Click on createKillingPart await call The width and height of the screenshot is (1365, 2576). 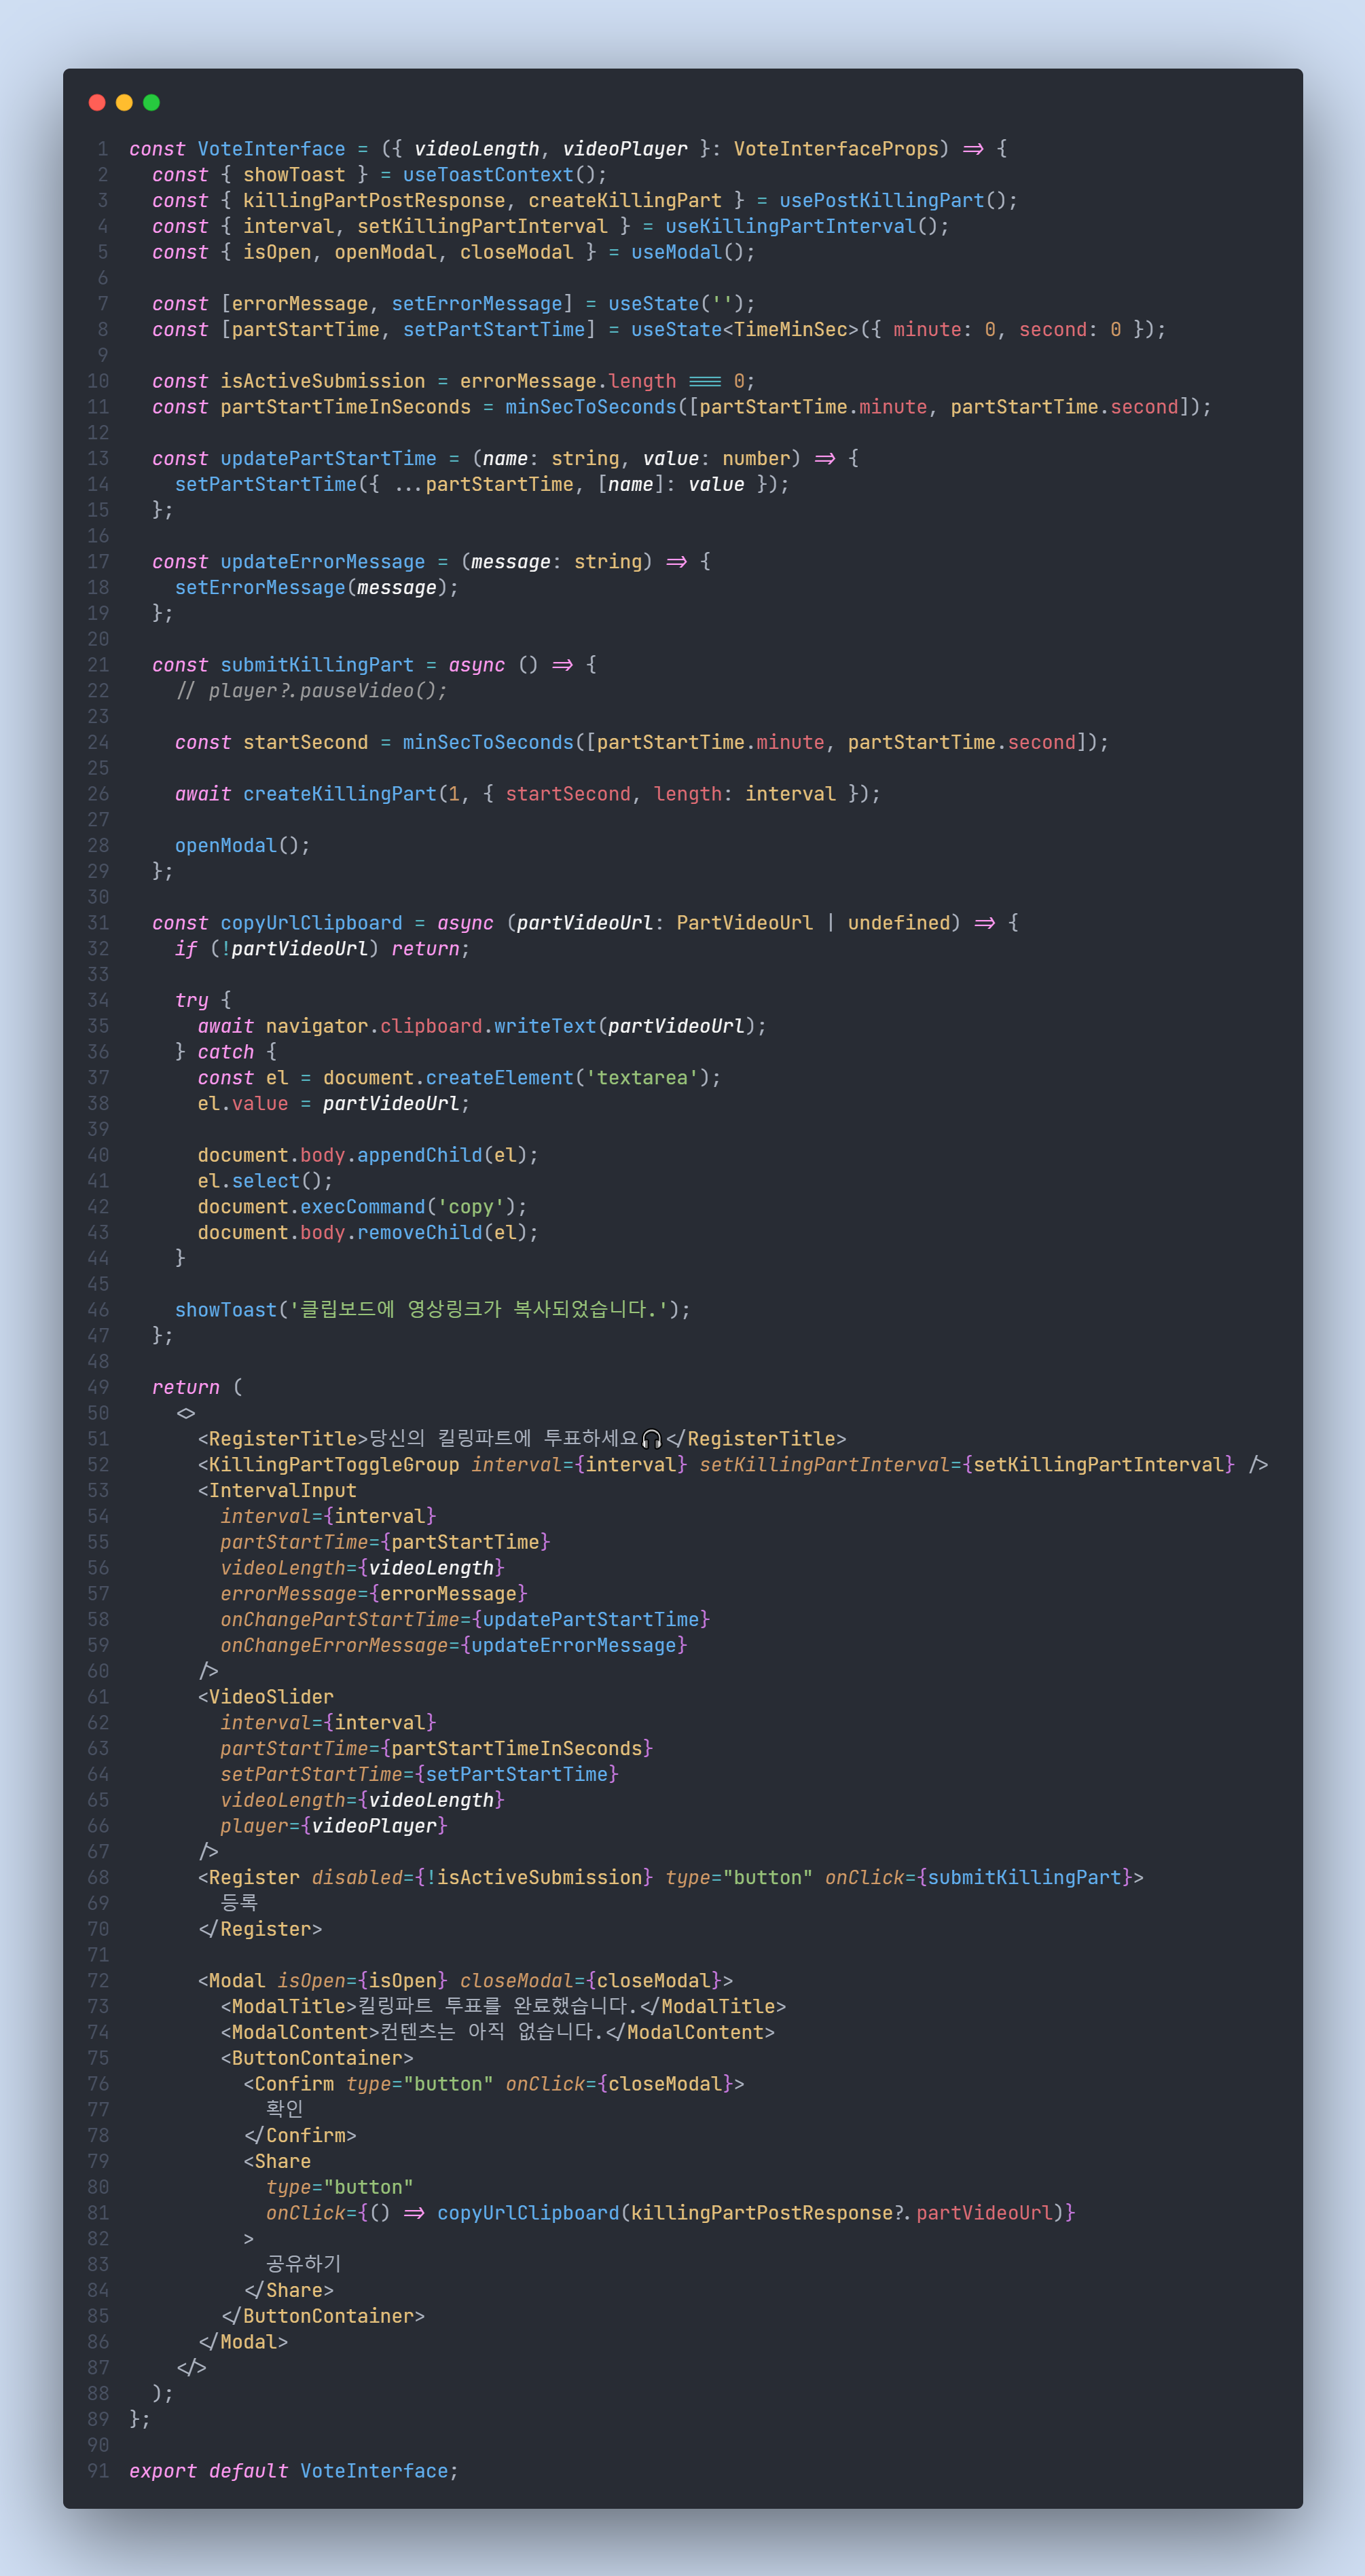tap(340, 794)
